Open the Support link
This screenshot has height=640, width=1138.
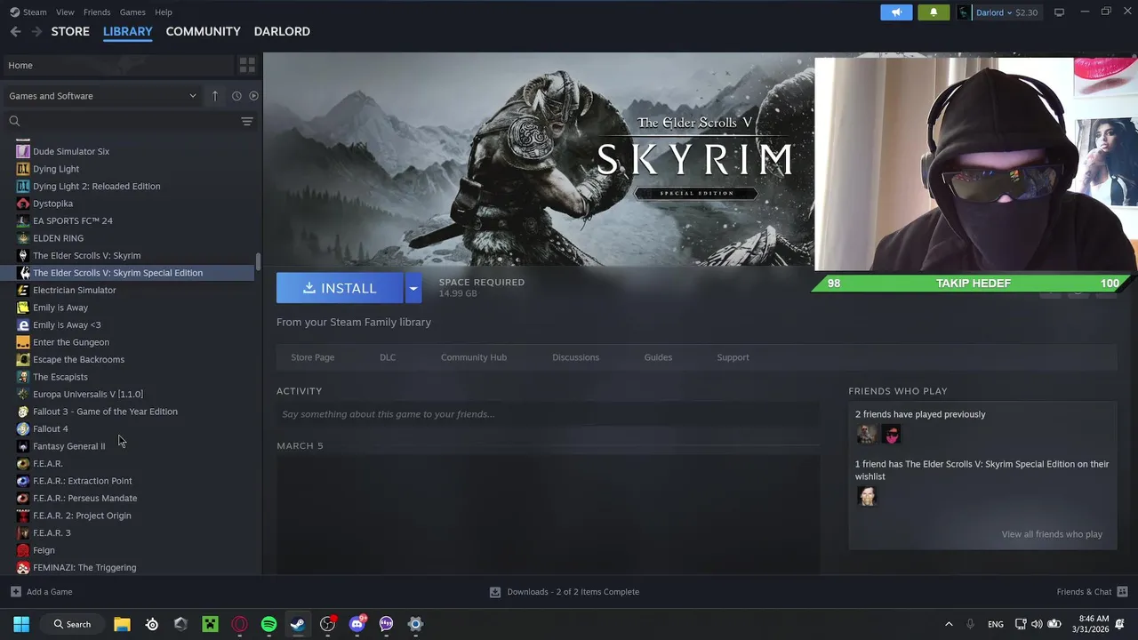click(x=733, y=357)
